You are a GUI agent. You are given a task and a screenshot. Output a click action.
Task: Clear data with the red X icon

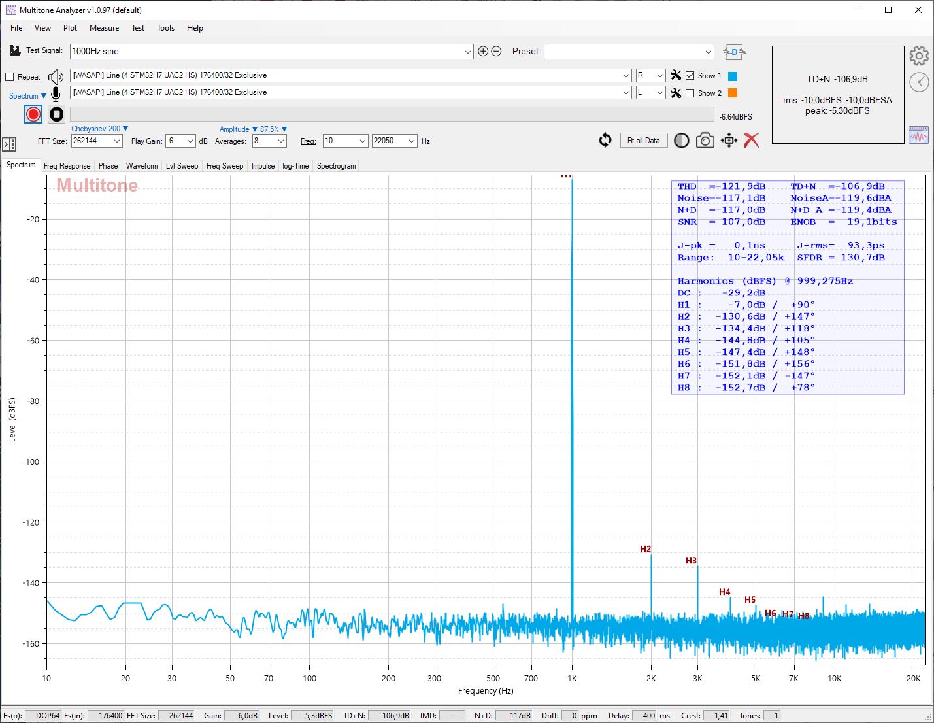752,141
